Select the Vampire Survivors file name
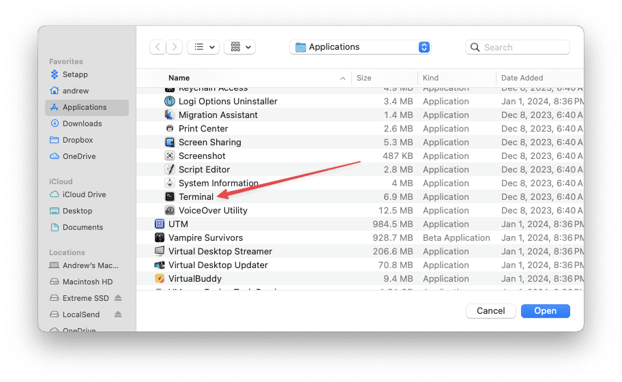 click(205, 237)
